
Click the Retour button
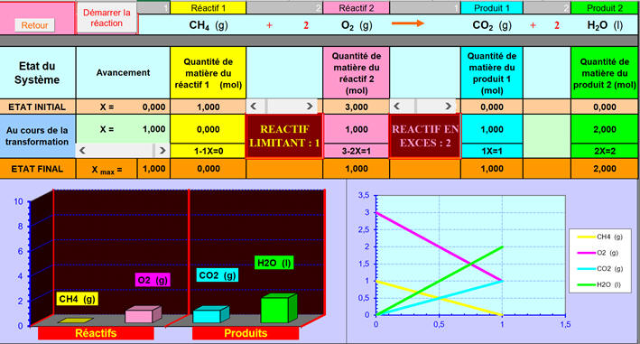click(x=34, y=25)
